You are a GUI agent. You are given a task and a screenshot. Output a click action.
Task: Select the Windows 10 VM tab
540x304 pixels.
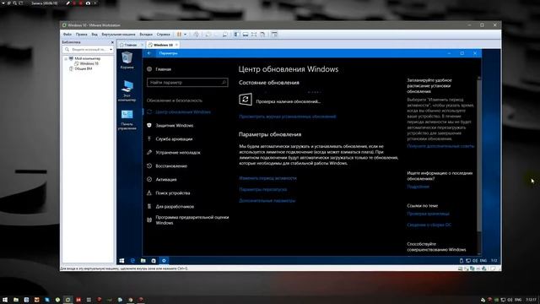click(163, 45)
